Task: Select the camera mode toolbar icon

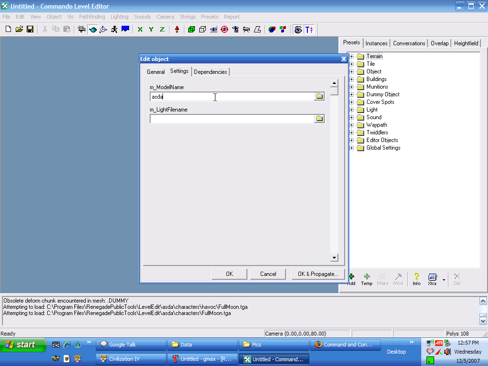Action: 81,30
